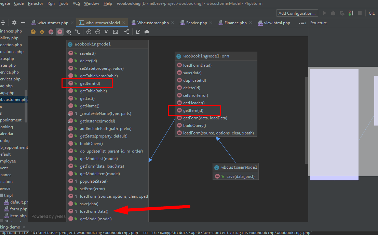Switch to the Finance.php tab
Image resolution: width=378 pixels, height=235 pixels.
235,23
